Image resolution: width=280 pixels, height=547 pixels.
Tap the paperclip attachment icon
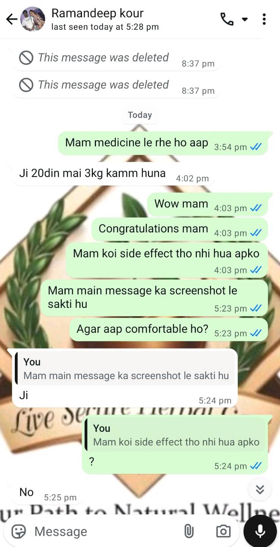(x=189, y=531)
